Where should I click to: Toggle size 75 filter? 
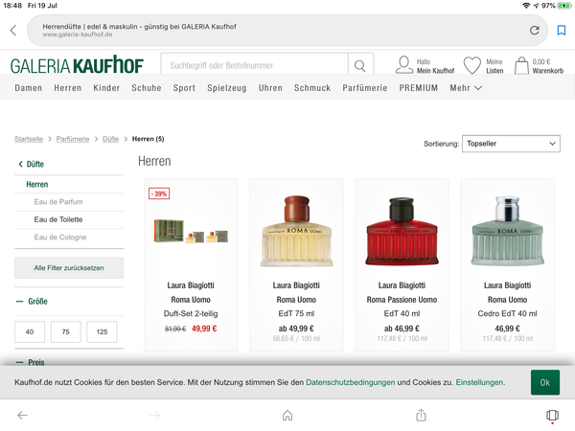[65, 331]
